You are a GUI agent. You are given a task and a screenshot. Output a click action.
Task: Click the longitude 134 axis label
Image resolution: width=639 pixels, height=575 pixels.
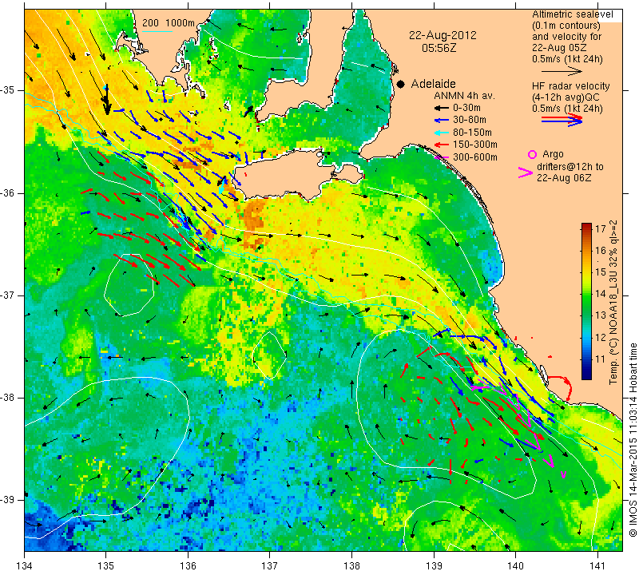(25, 565)
